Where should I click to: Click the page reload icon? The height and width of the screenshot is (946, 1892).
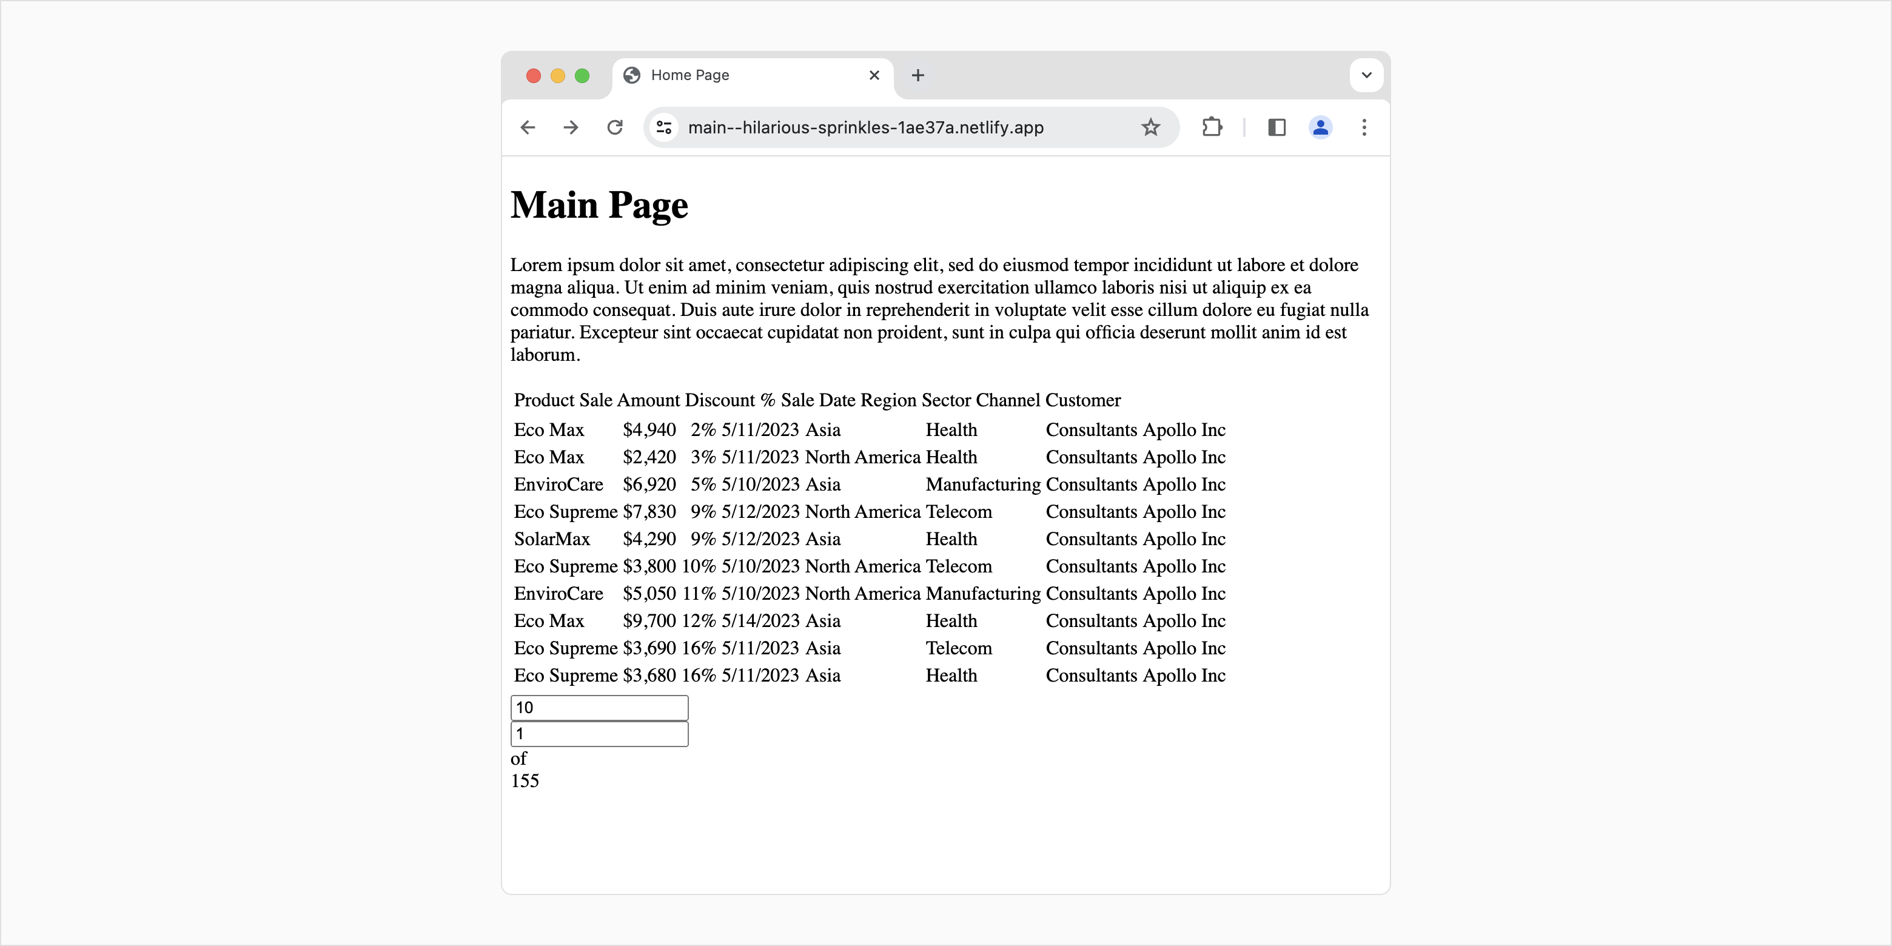click(616, 128)
